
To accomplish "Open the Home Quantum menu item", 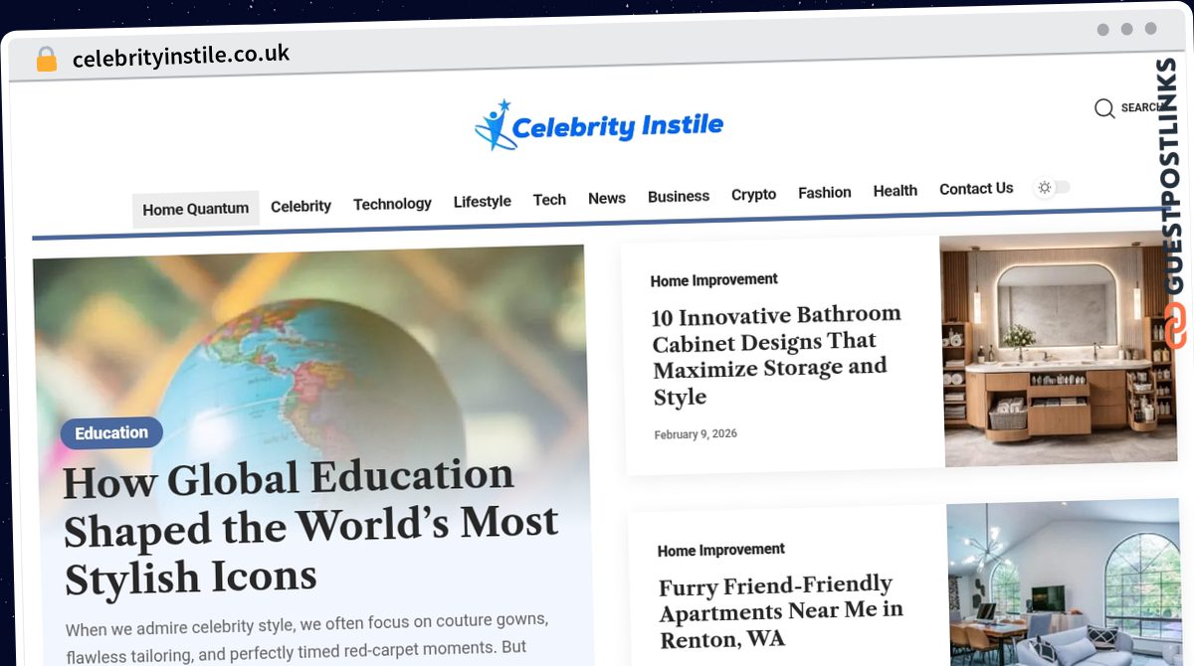I will 196,209.
